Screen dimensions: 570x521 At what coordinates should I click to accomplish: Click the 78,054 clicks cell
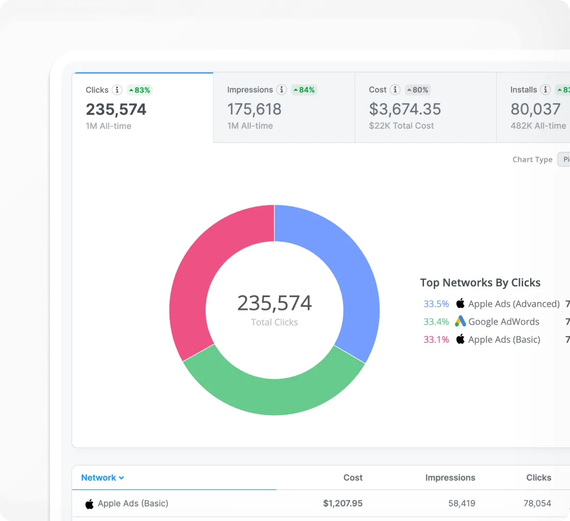(x=537, y=503)
